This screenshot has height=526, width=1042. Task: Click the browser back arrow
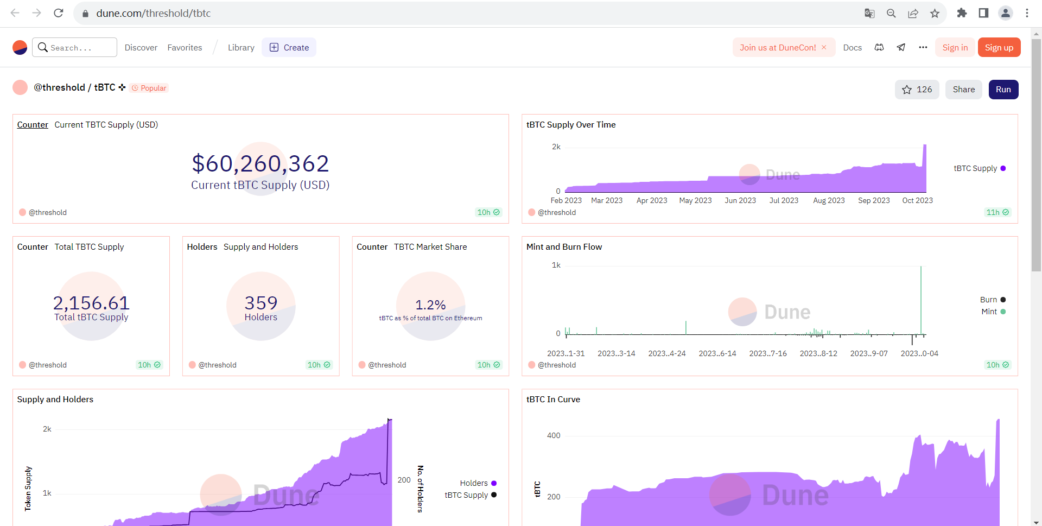click(15, 13)
